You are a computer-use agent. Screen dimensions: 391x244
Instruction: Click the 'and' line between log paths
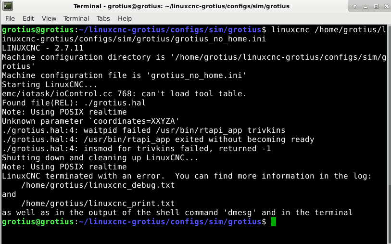(9, 194)
